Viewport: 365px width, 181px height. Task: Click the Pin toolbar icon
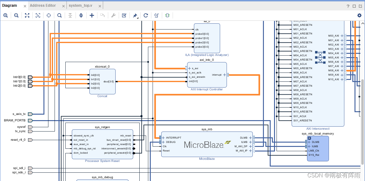pos(135,15)
